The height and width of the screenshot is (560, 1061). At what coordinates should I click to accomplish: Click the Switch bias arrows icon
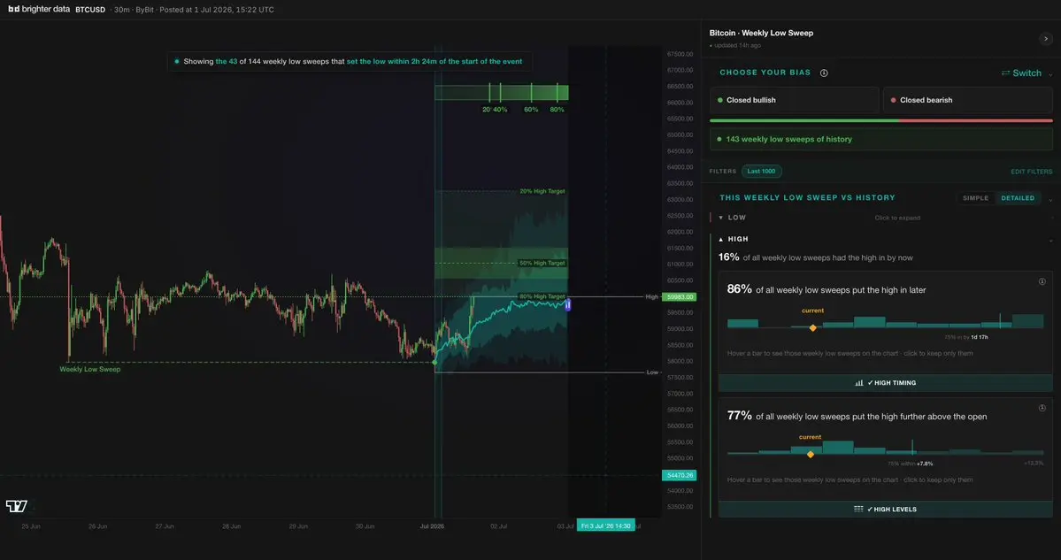pyautogui.click(x=1005, y=73)
